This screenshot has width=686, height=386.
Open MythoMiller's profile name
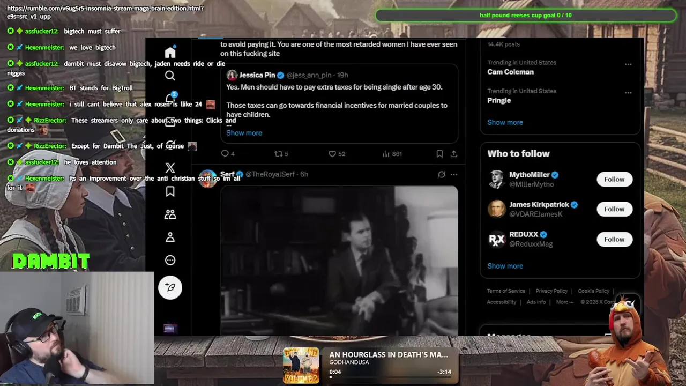pos(529,175)
